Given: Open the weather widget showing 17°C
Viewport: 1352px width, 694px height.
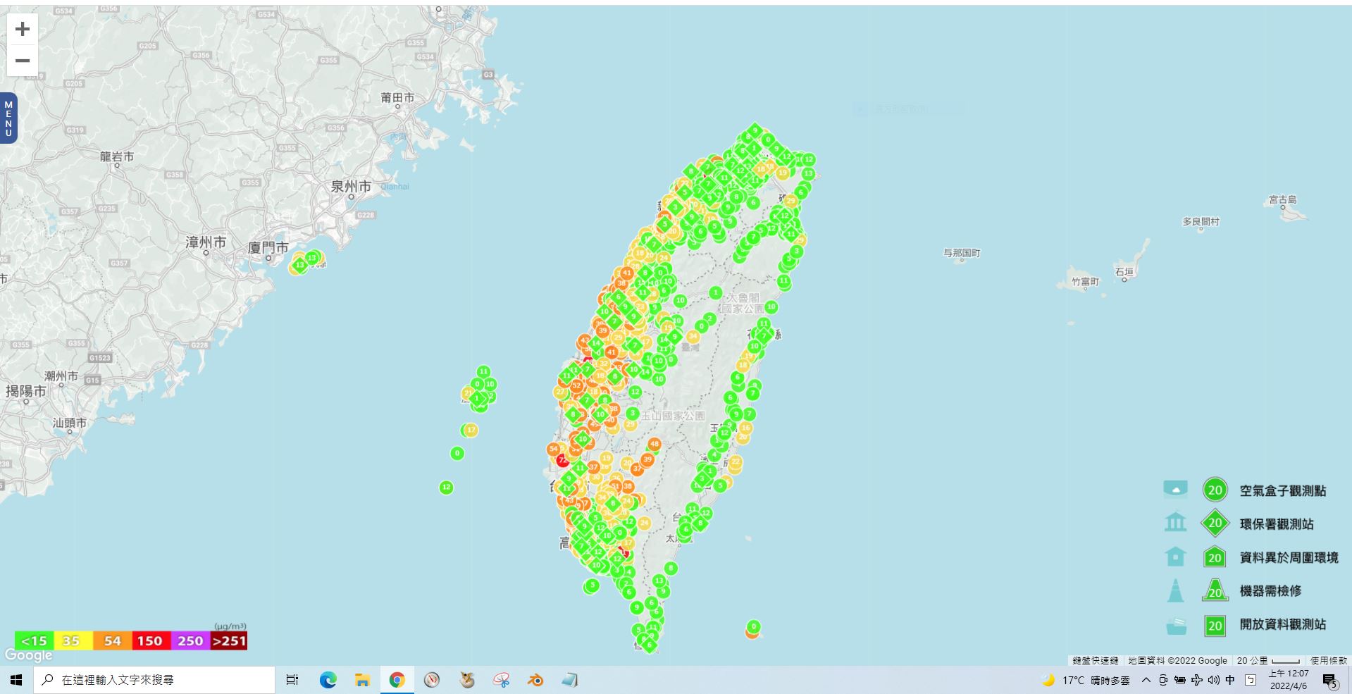Looking at the screenshot, I should click(x=1086, y=680).
